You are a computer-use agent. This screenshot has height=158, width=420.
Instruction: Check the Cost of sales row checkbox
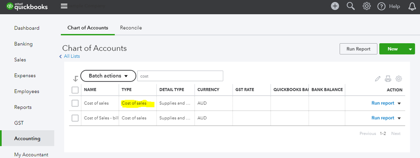(x=75, y=103)
